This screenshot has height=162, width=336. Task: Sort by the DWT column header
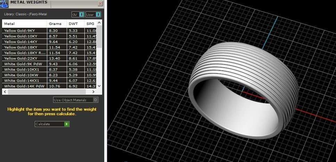[x=75, y=24]
